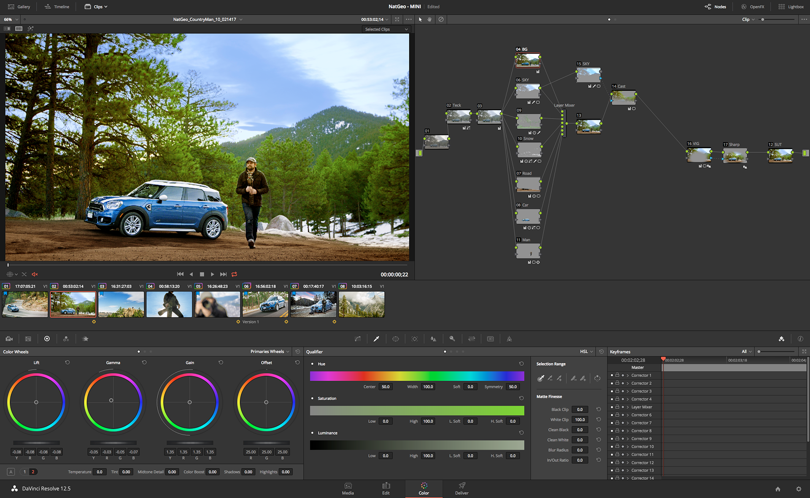Toggle loop playback
This screenshot has height=498, width=810.
(234, 274)
